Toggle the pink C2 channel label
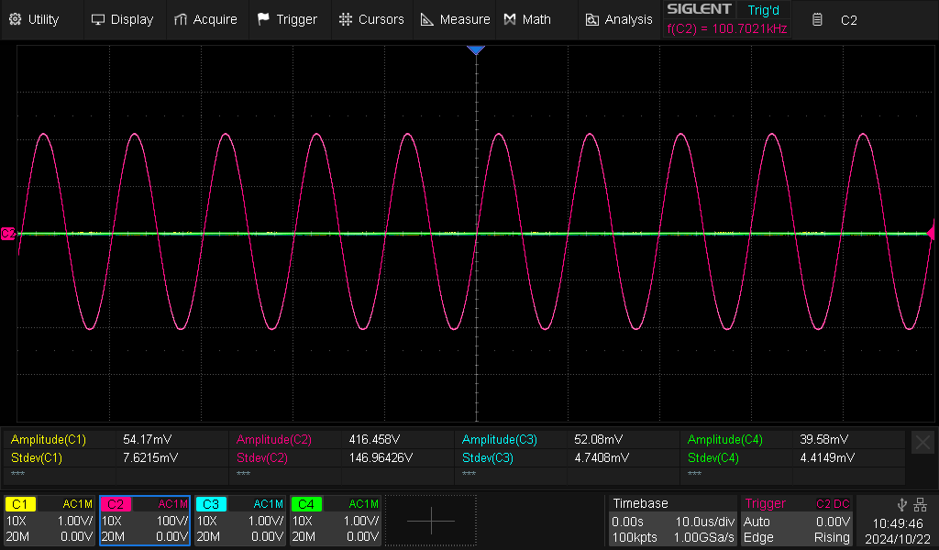This screenshot has height=550, width=939. [x=116, y=504]
